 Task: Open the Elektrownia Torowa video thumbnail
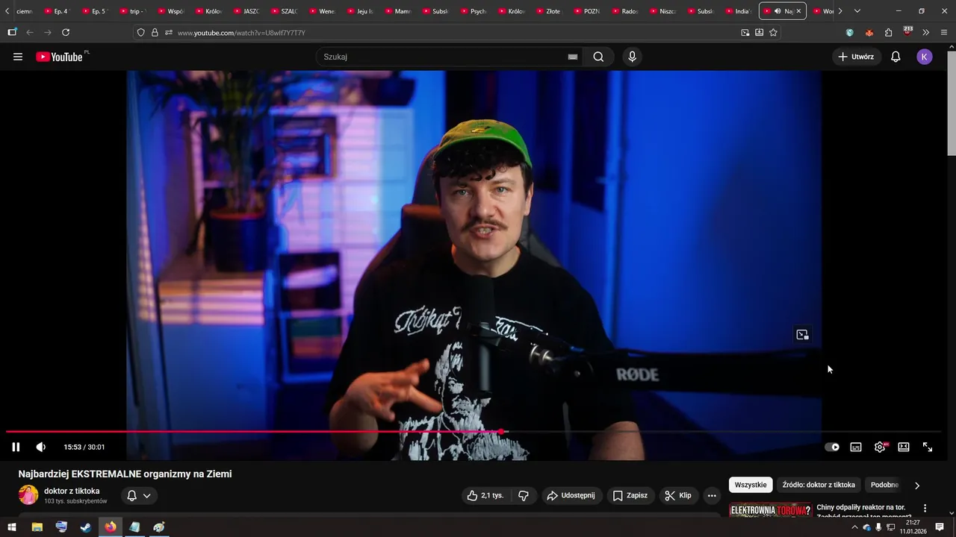coord(770,510)
